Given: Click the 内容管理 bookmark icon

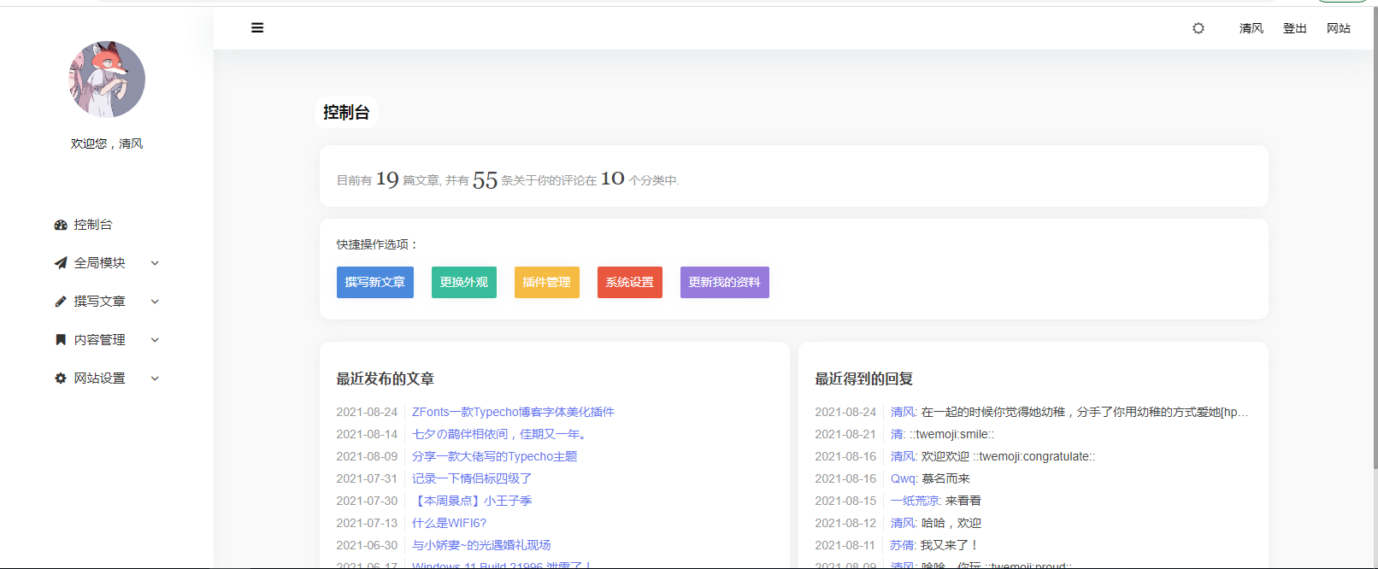Looking at the screenshot, I should pos(61,340).
